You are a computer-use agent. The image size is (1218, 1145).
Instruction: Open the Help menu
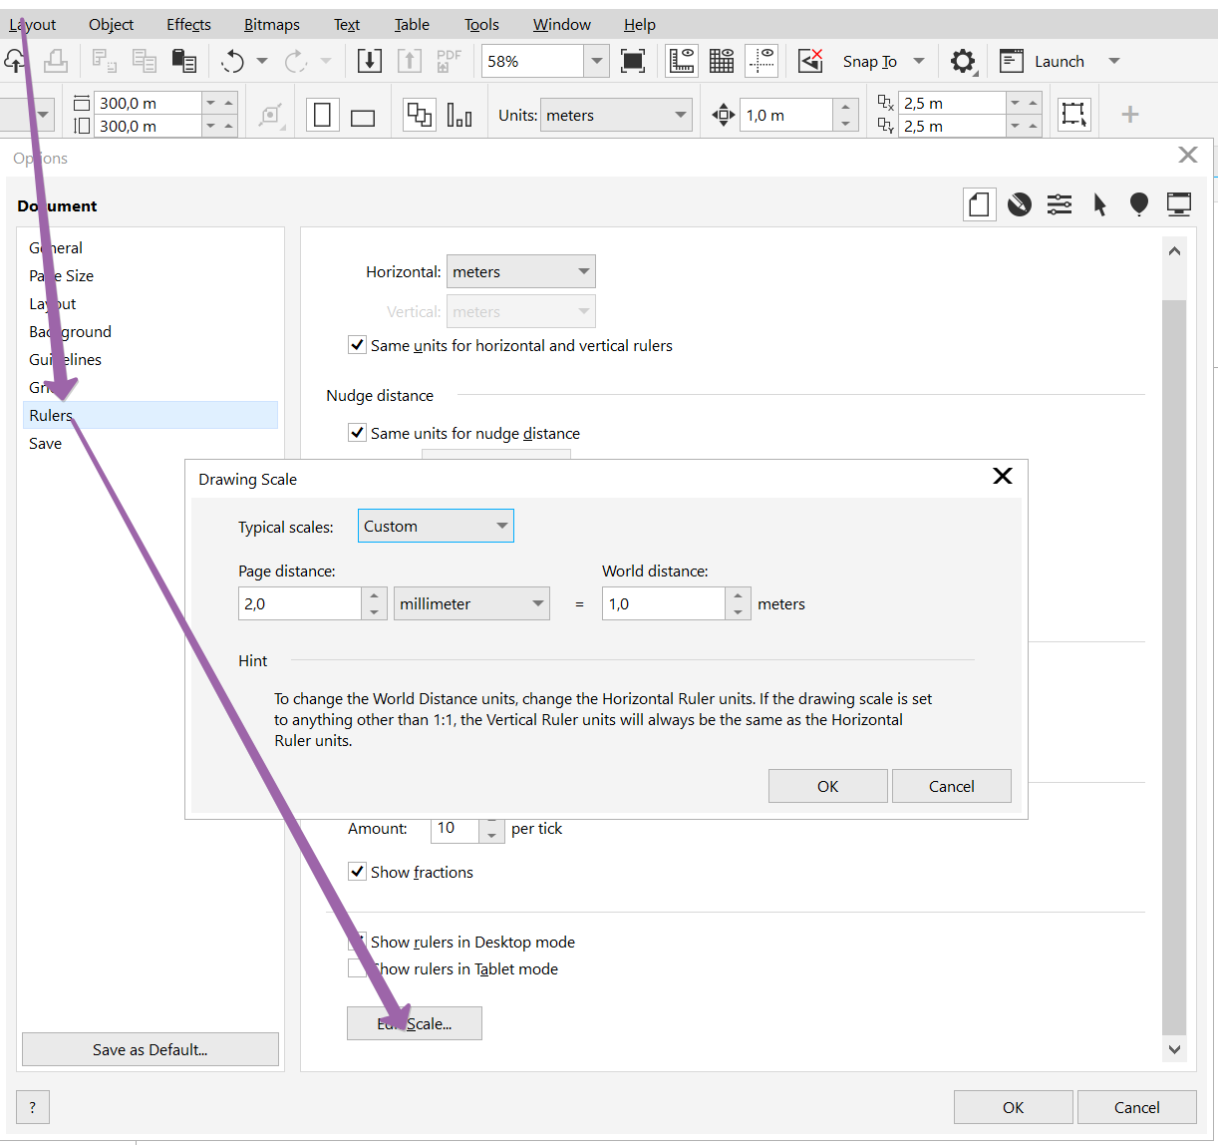(640, 24)
